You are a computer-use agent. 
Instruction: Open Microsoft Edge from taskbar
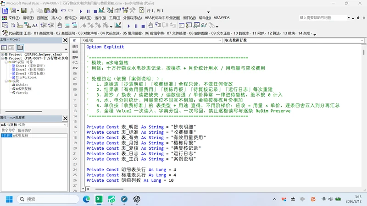pyautogui.click(x=86, y=199)
